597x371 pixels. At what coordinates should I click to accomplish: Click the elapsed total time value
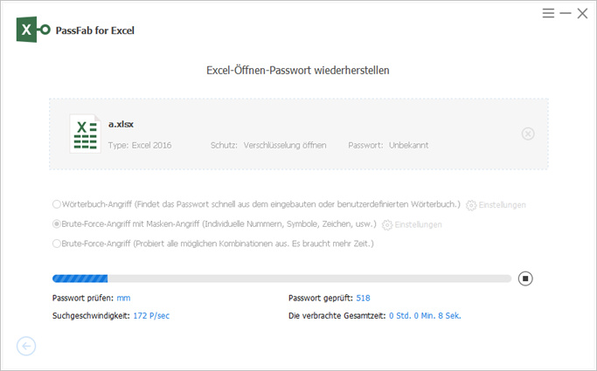pos(425,315)
